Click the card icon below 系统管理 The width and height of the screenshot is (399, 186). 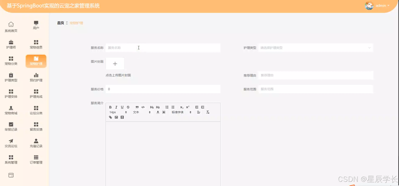pyautogui.click(x=11, y=175)
